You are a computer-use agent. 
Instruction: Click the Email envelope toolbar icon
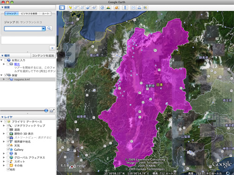133,7
